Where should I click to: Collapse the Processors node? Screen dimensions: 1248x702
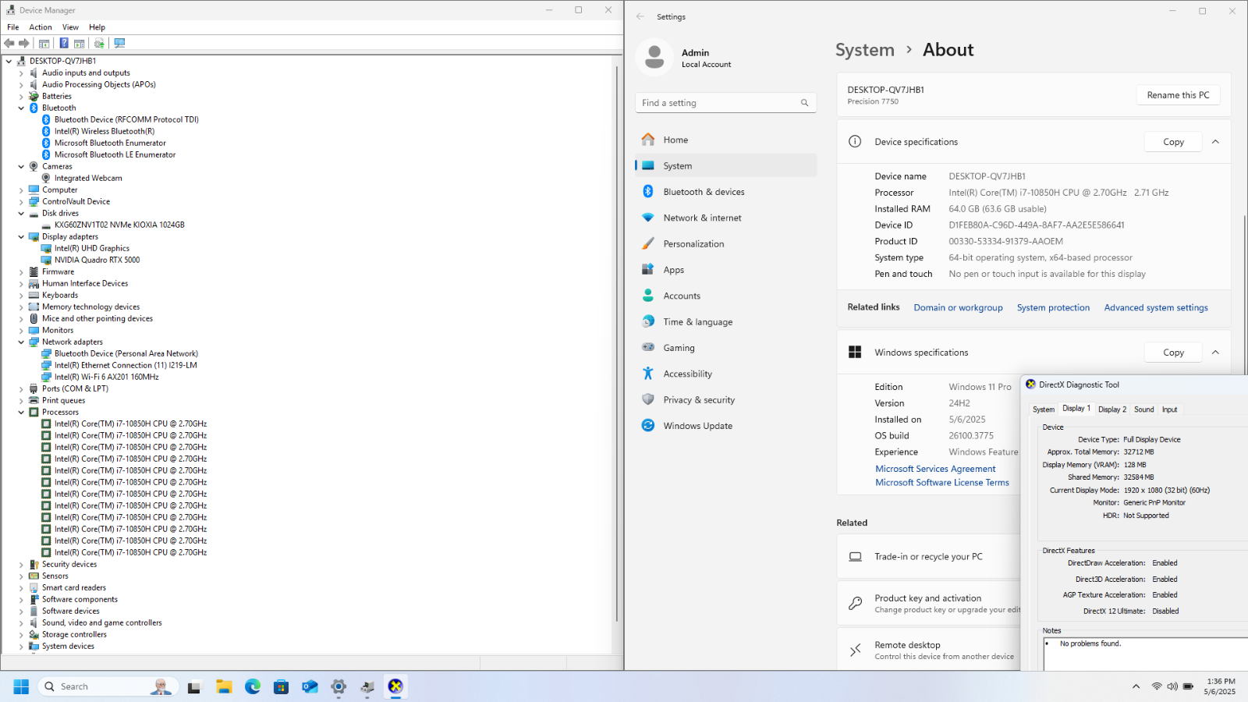point(21,412)
